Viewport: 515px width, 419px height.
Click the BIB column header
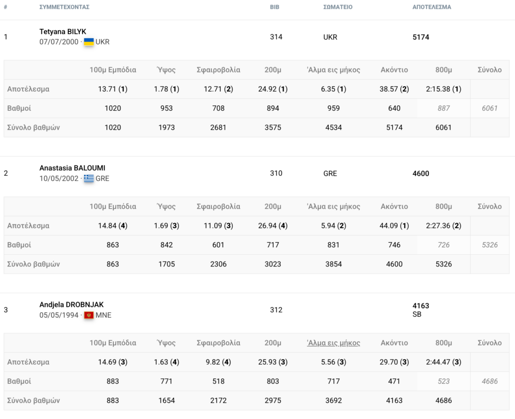pyautogui.click(x=275, y=7)
